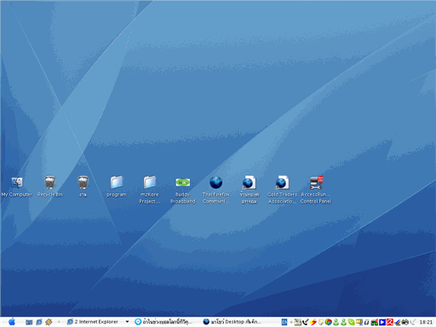Click the red lightning tray icon
Screen dimensions: 436x327
[313, 322]
